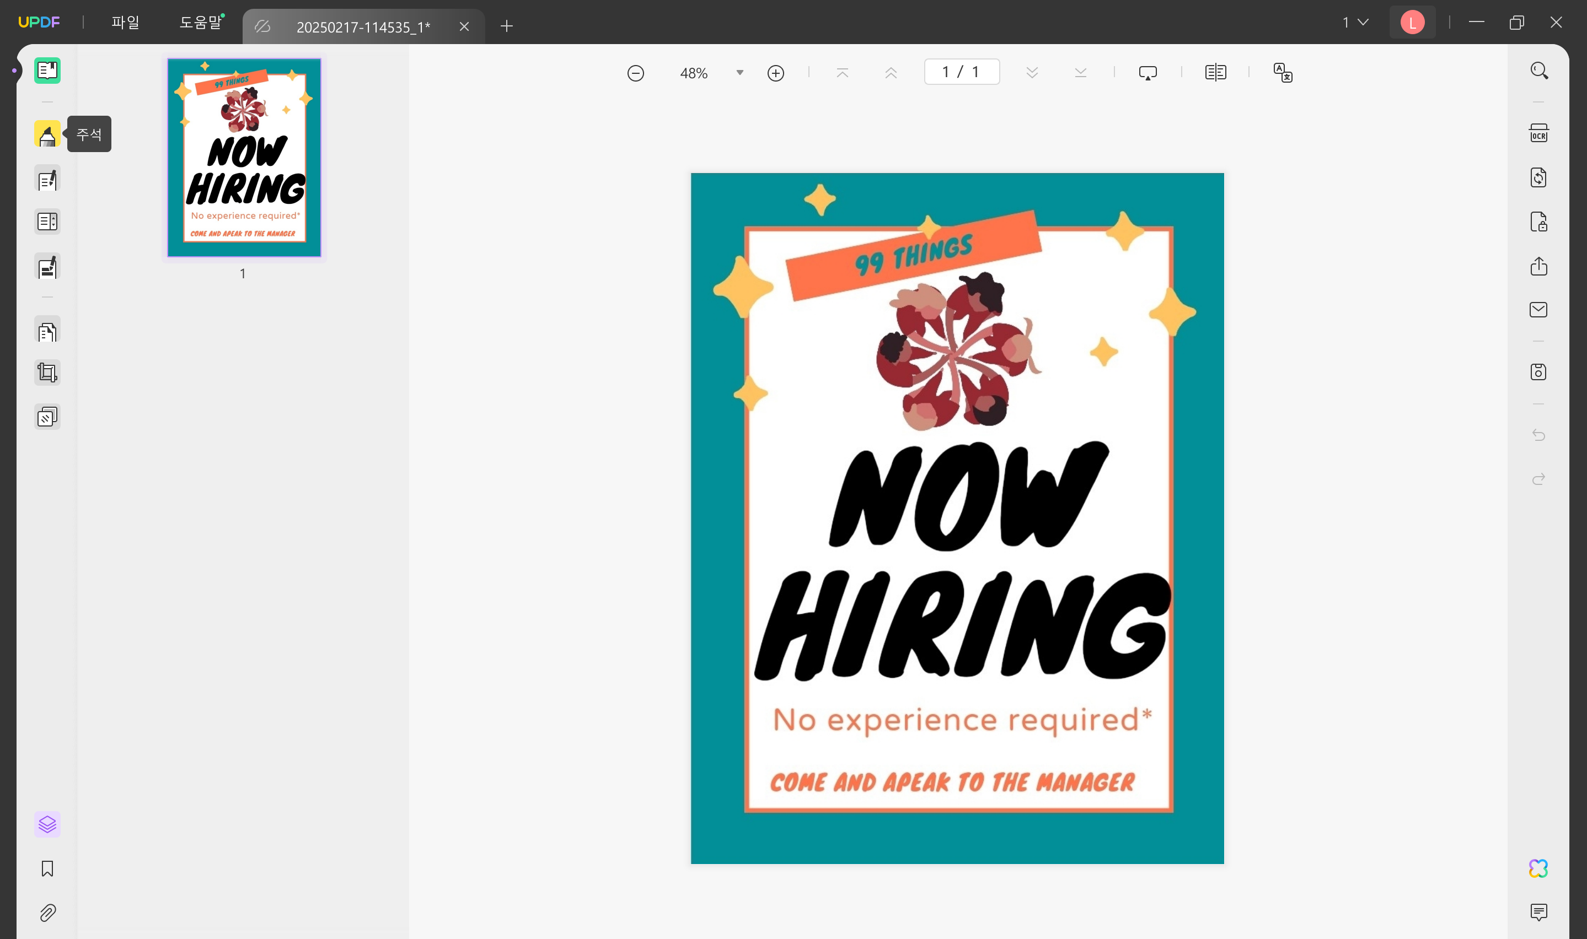
Task: Select the Crop Pages tool
Action: 47,373
